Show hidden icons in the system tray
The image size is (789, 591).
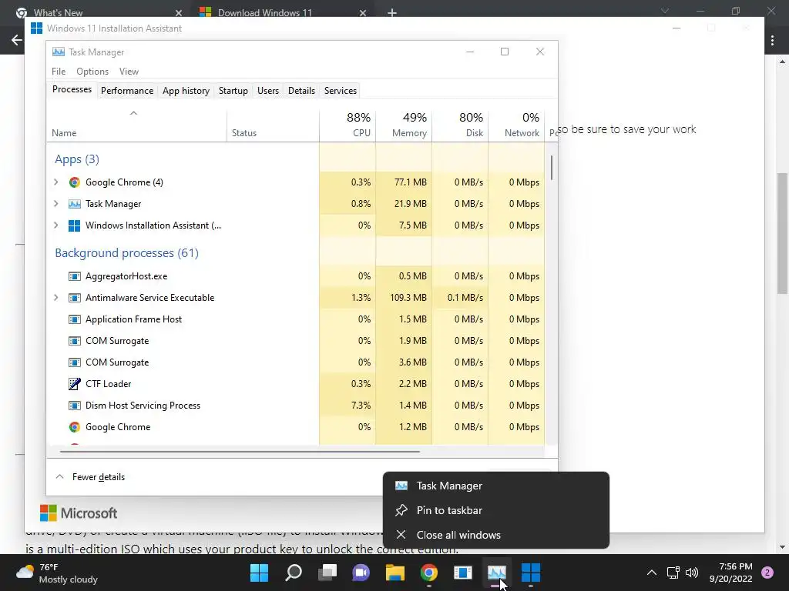[652, 573]
